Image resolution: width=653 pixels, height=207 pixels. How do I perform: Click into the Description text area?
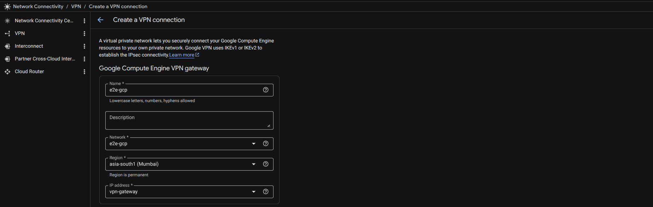(189, 120)
